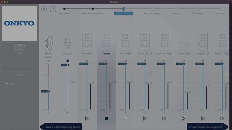Click the Height1 Left gain slider handle

[200, 64]
